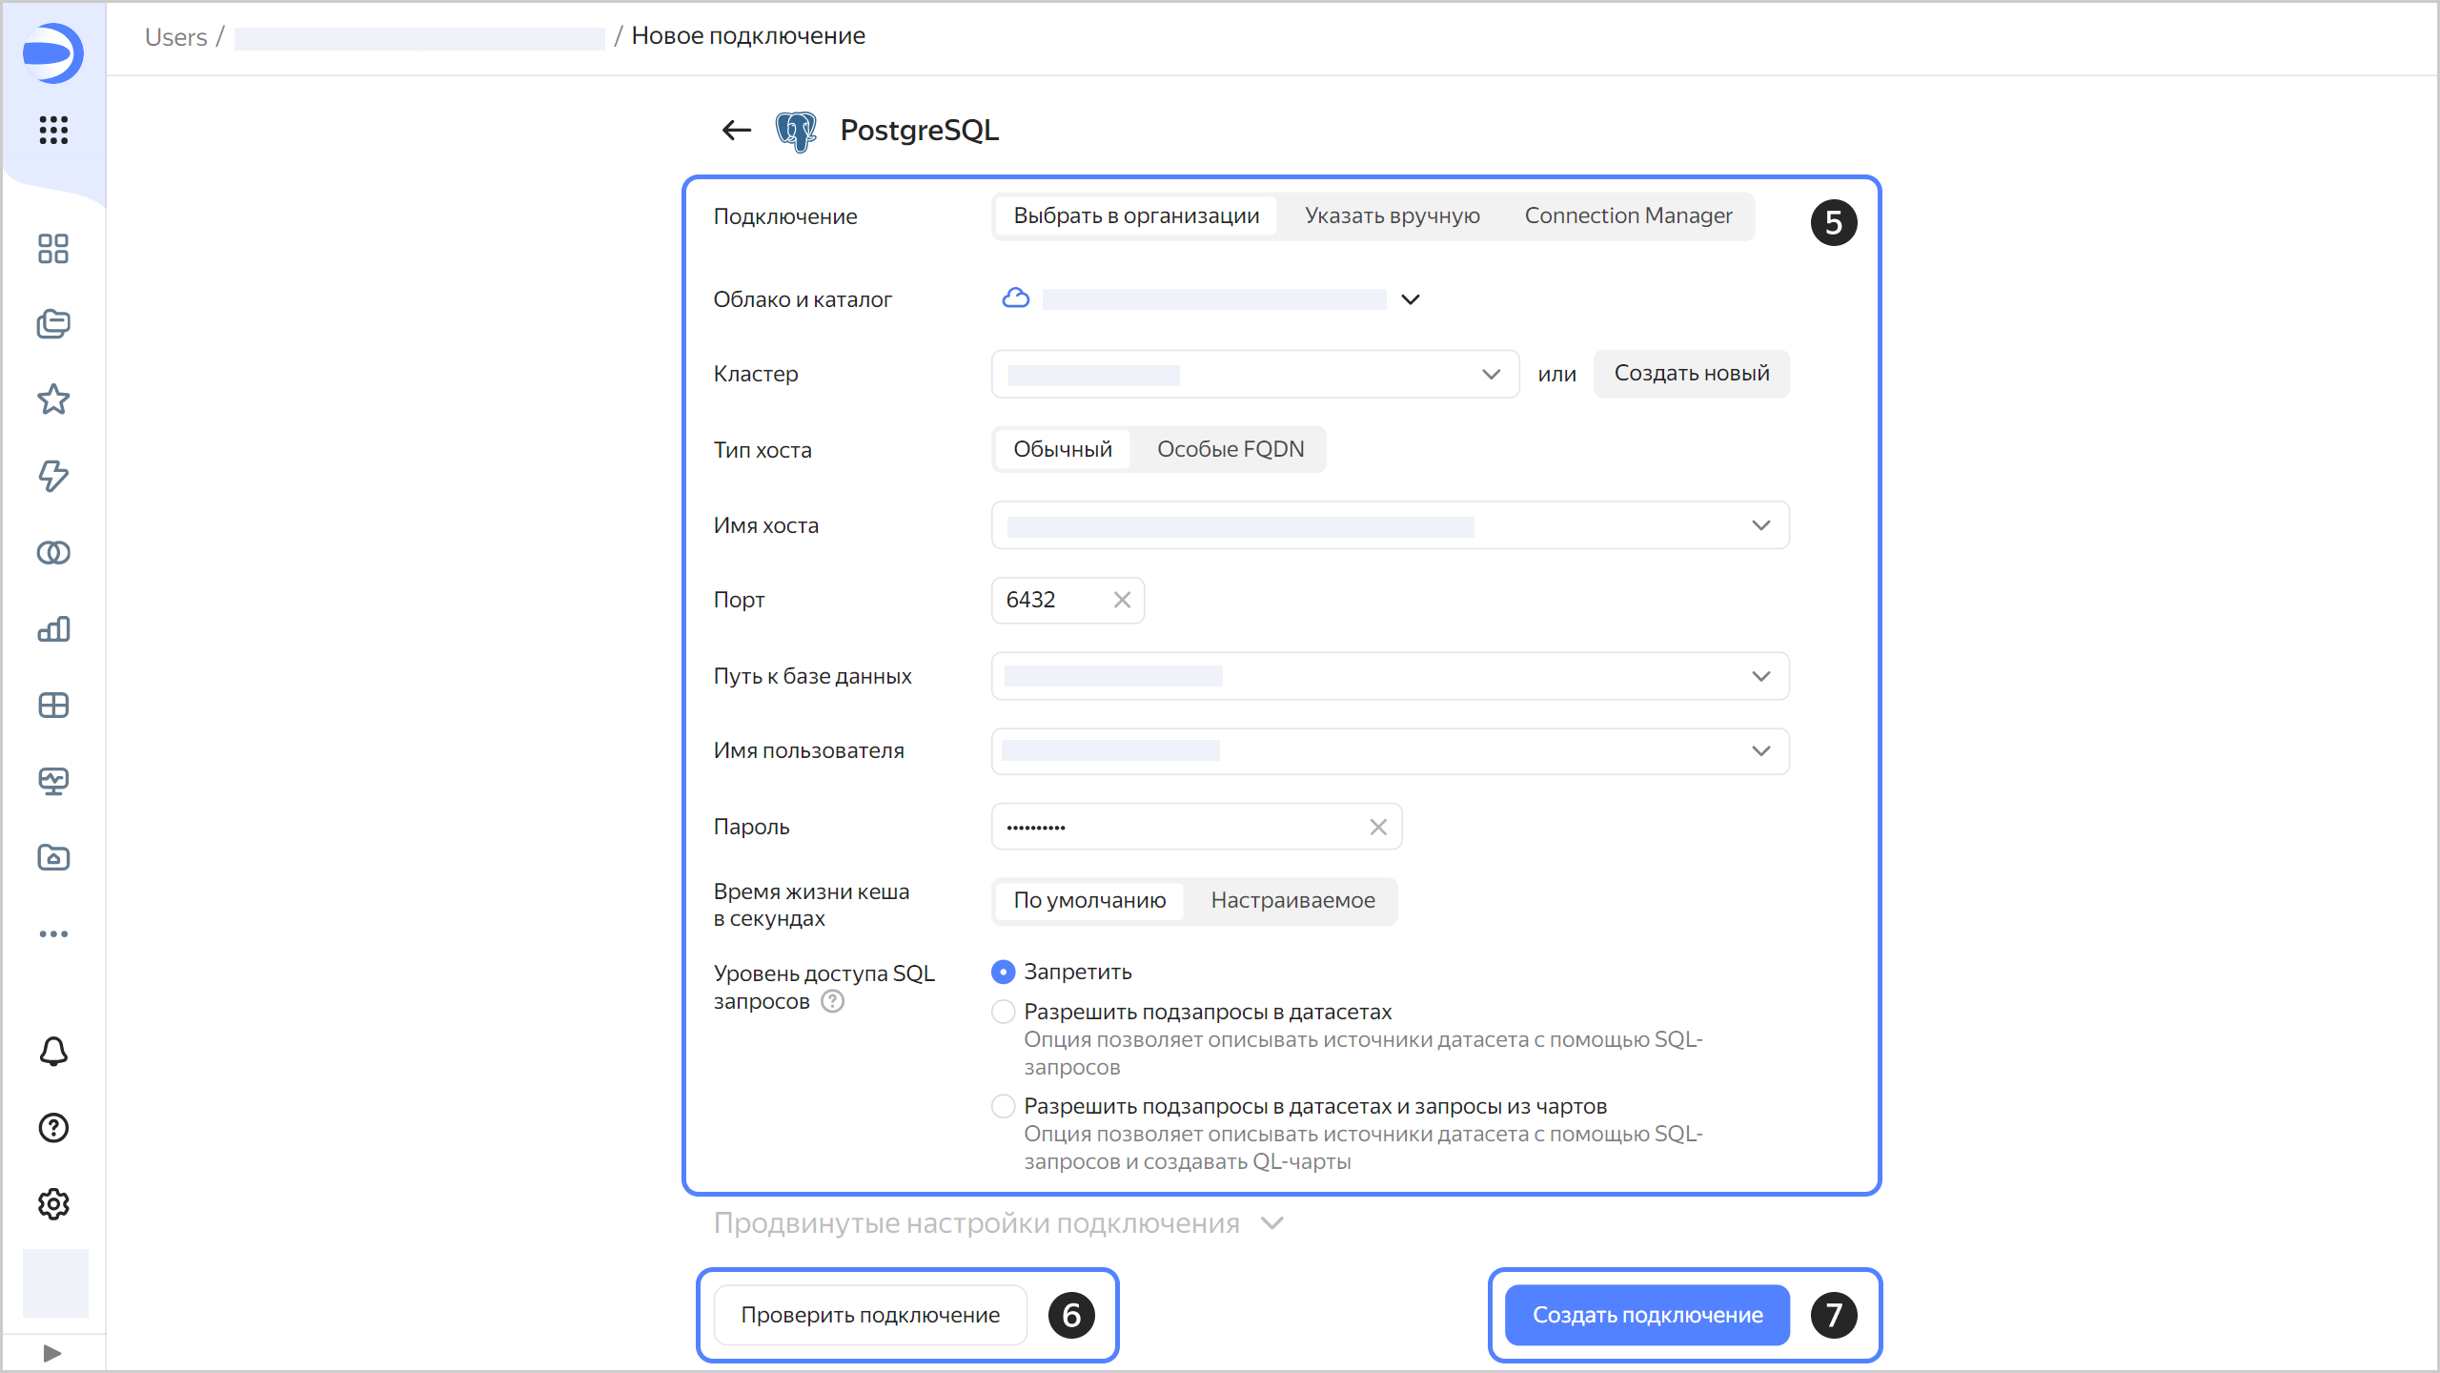Expand Продвинутые настройки подключения section

pyautogui.click(x=997, y=1223)
